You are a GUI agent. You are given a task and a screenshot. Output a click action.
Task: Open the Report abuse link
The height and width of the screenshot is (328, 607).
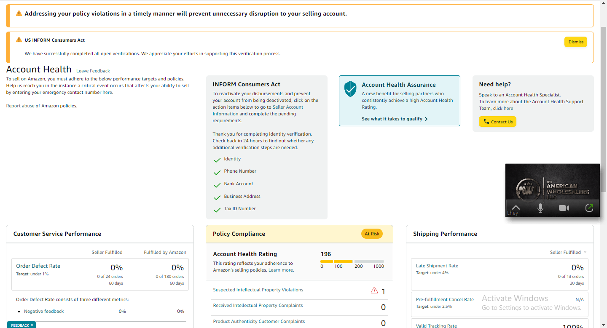[x=20, y=106]
